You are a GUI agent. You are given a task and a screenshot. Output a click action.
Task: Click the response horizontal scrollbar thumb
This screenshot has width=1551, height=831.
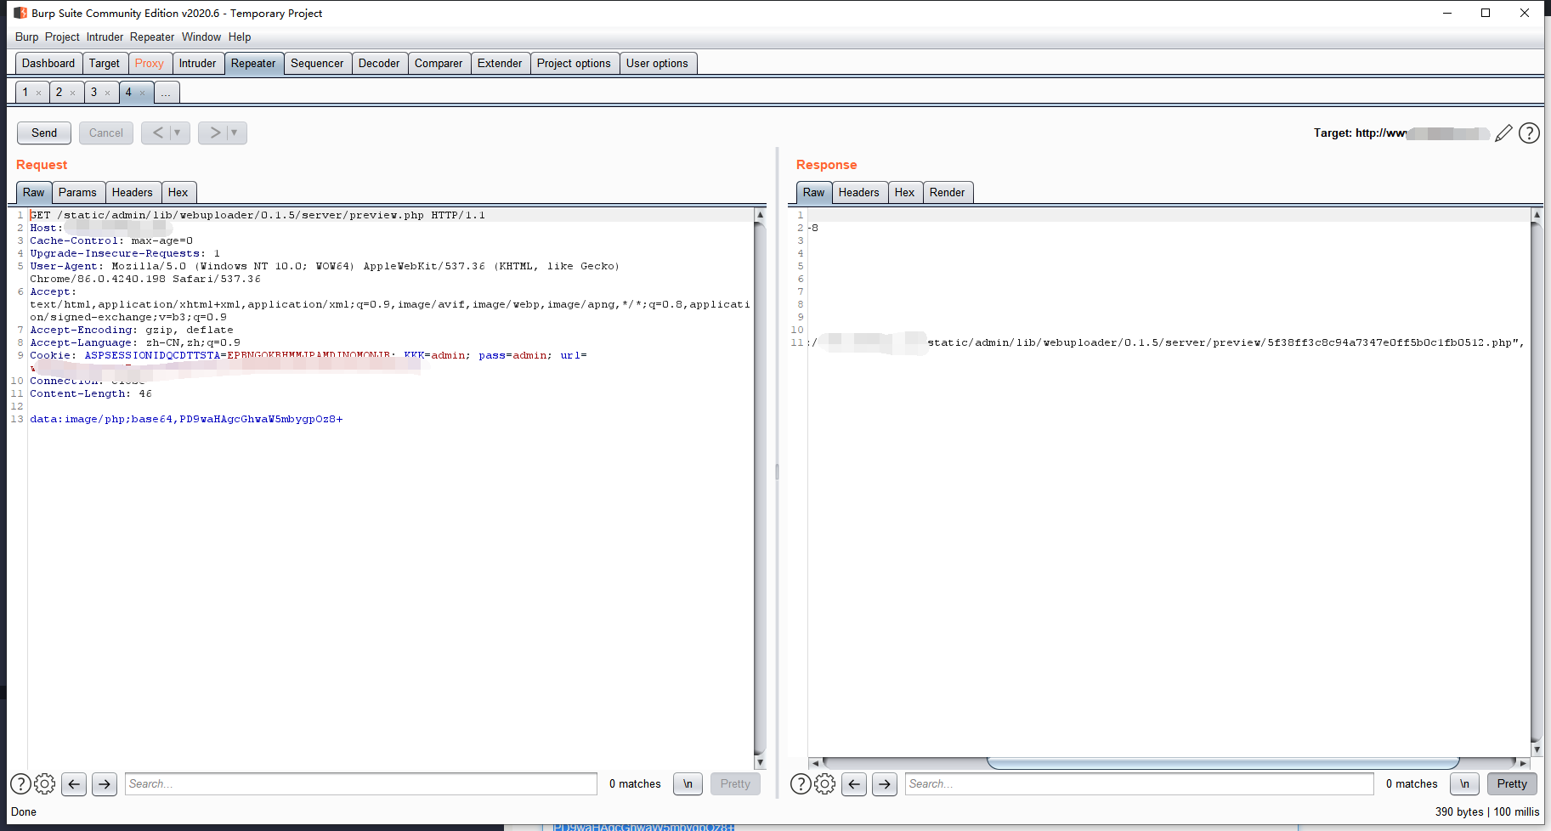tap(1223, 763)
